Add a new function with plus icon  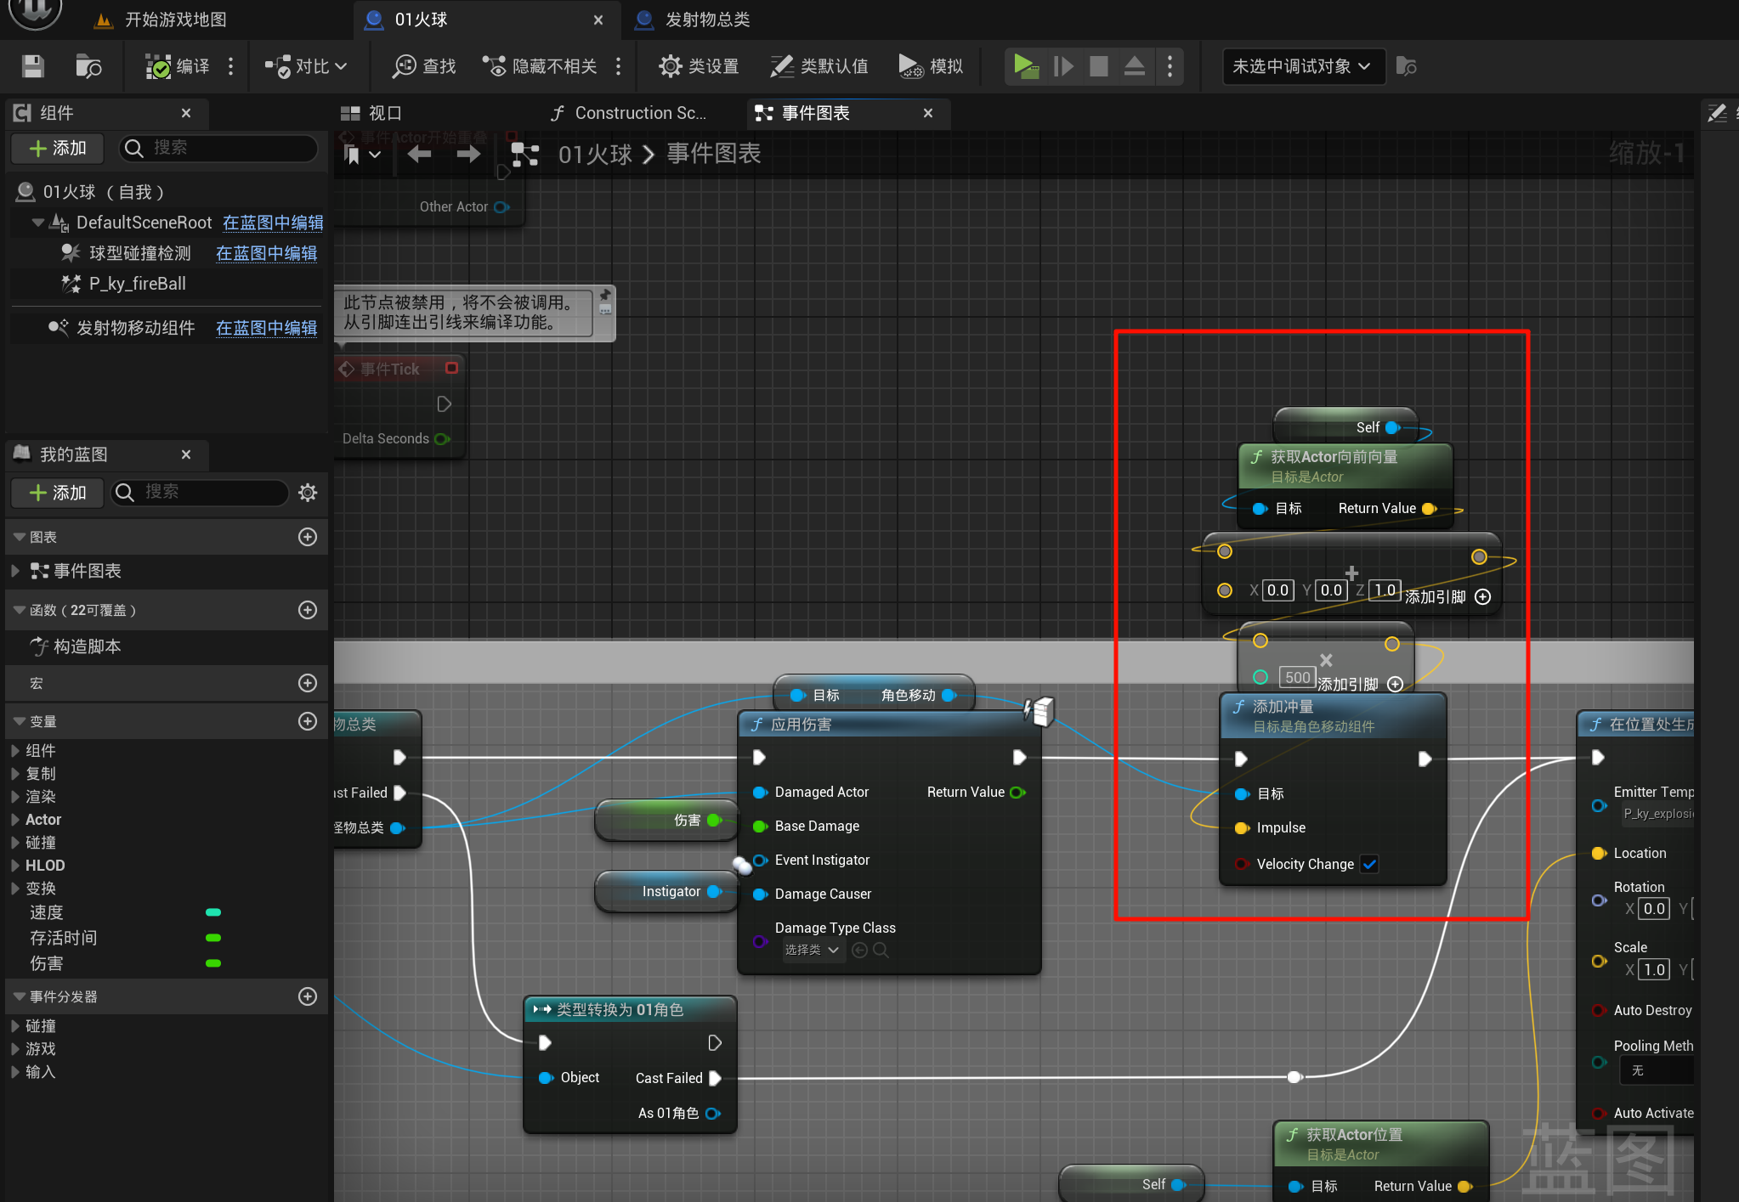click(308, 610)
